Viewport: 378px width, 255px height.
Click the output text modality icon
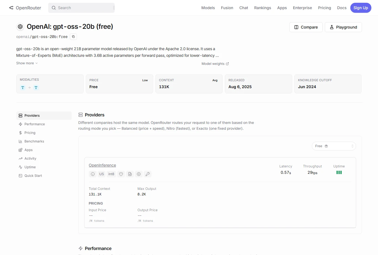pos(36,88)
